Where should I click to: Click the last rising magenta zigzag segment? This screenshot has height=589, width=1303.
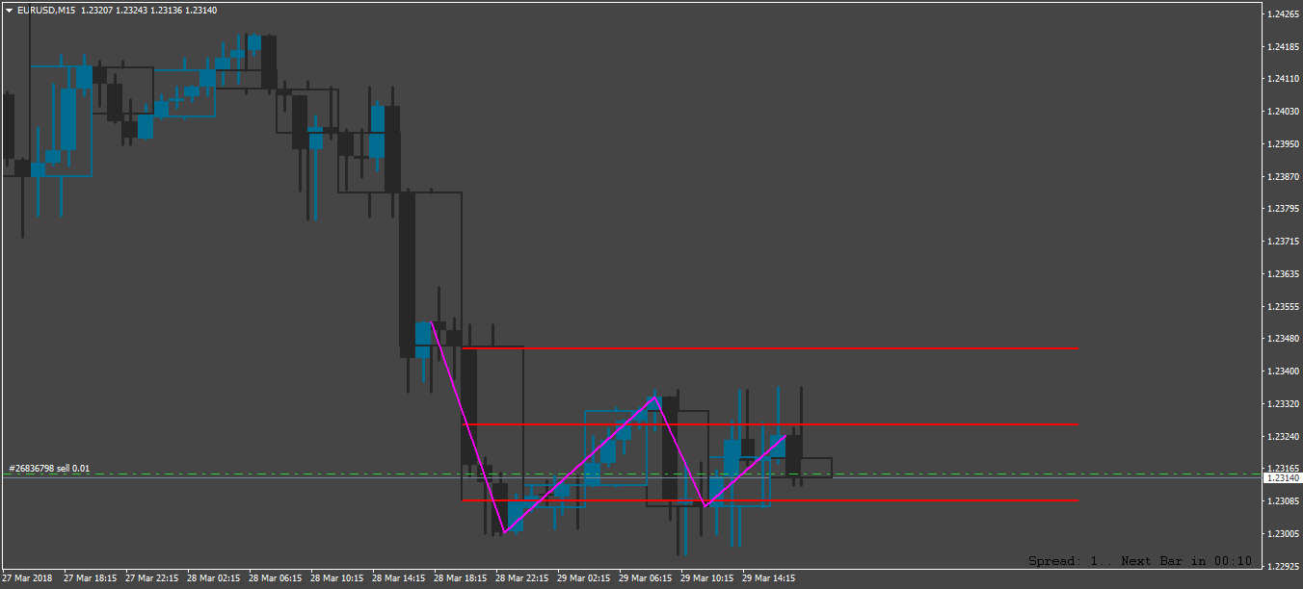(x=745, y=471)
